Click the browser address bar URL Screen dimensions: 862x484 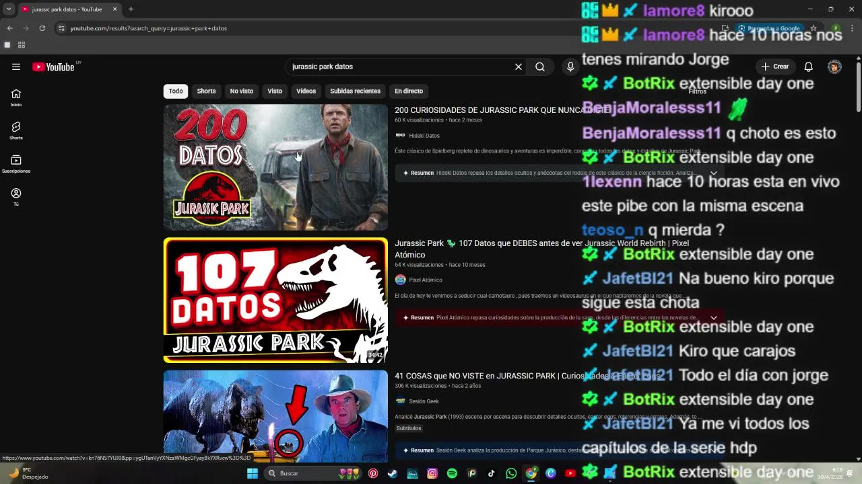(x=149, y=28)
